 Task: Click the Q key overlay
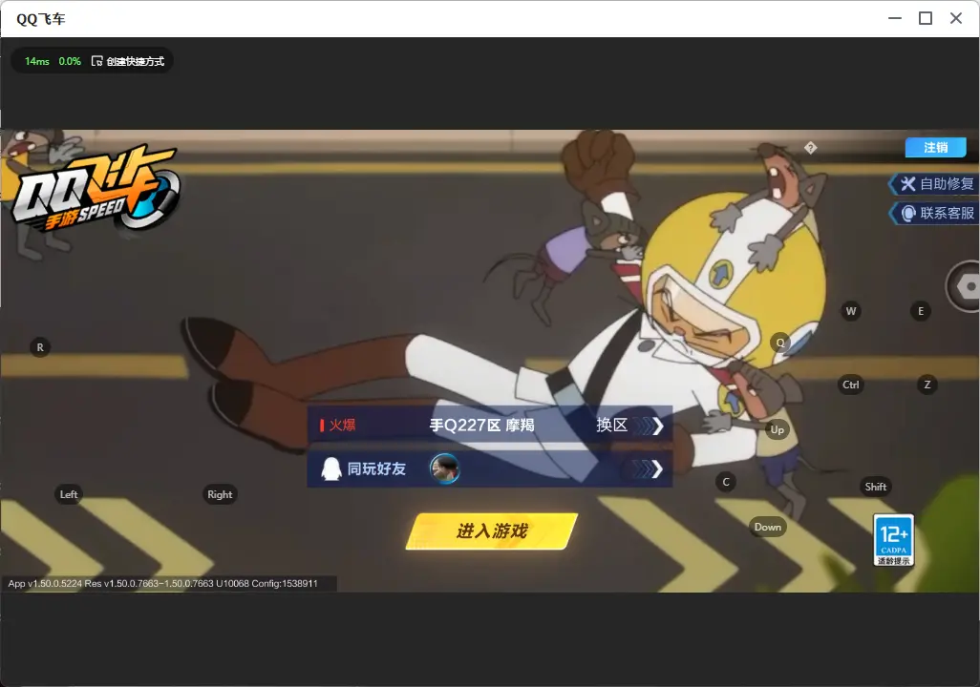pyautogui.click(x=780, y=343)
